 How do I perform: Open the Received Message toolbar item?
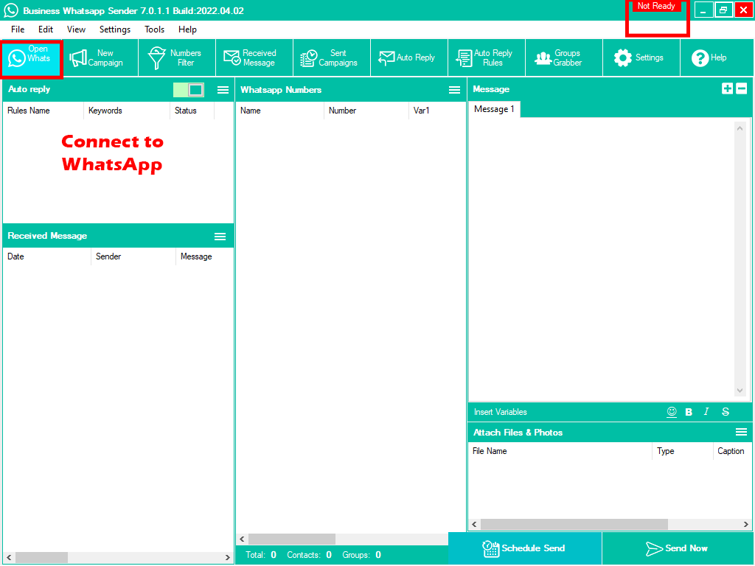tap(254, 57)
